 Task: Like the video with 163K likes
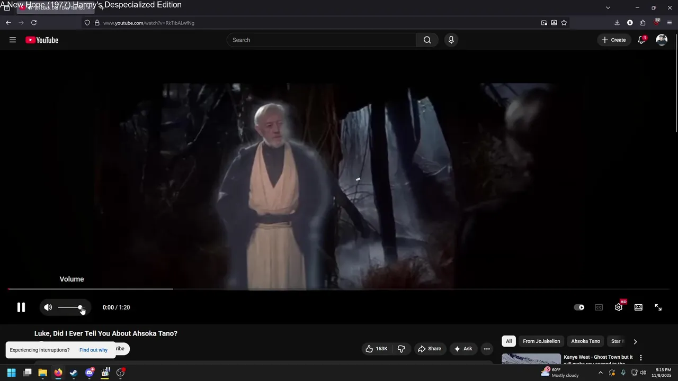[377, 349]
